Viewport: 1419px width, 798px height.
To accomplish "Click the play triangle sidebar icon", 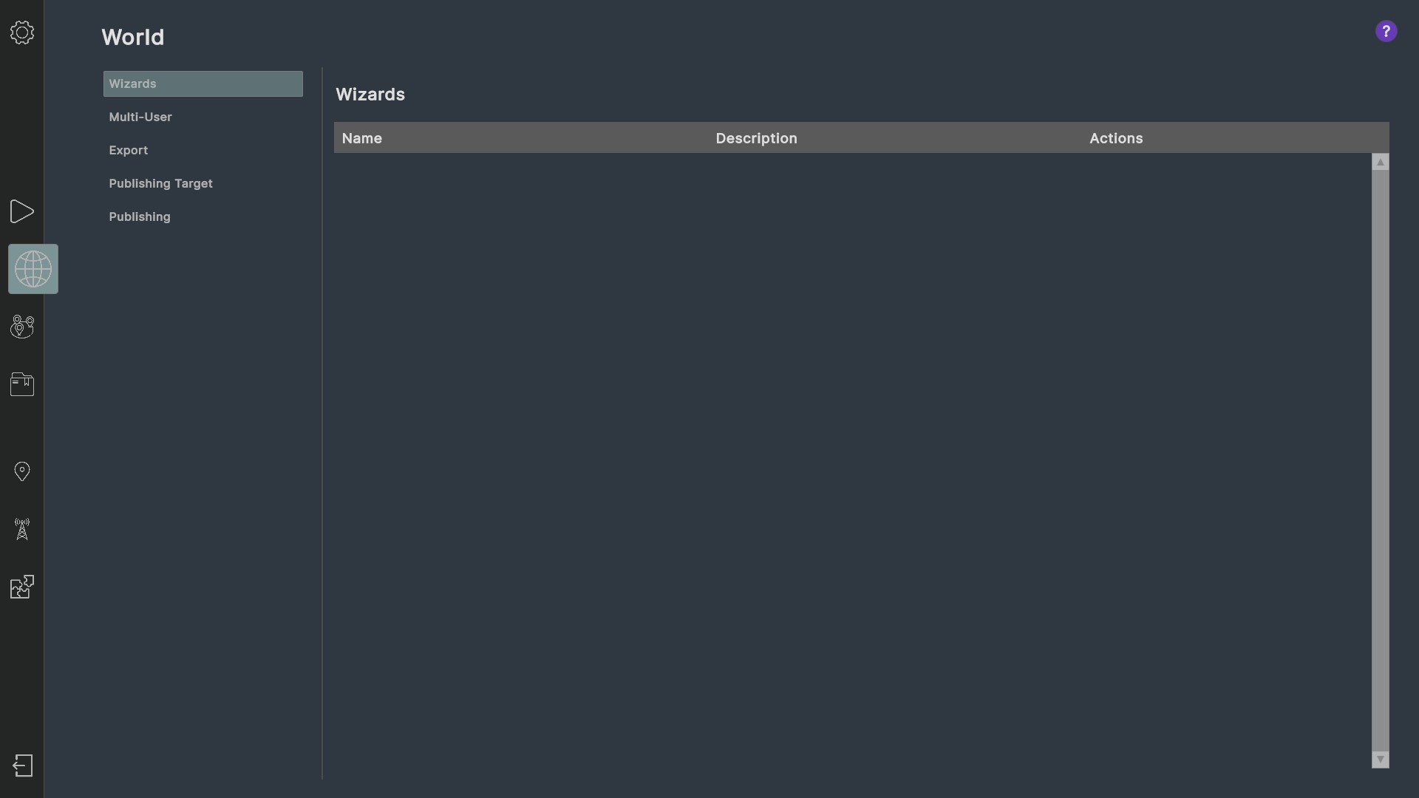I will point(22,211).
